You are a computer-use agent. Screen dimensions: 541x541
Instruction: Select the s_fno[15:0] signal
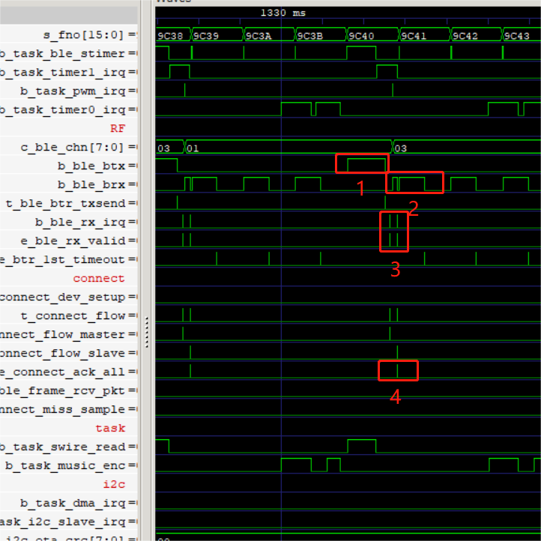pyautogui.click(x=90, y=35)
